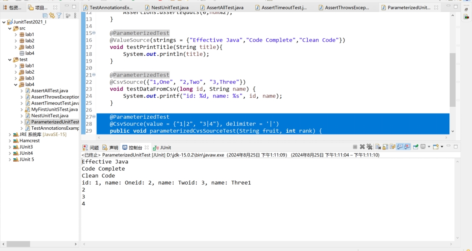Screen dimensions: 472x251
Task: Remove the terminated ParameterizedUnitTest launch
Action: pos(362,146)
